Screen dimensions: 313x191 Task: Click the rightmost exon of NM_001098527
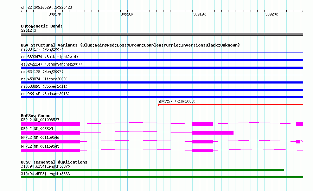coord(299,124)
